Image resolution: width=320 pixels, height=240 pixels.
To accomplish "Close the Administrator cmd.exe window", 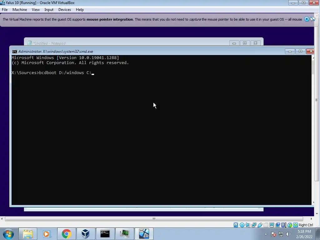I will point(311,51).
